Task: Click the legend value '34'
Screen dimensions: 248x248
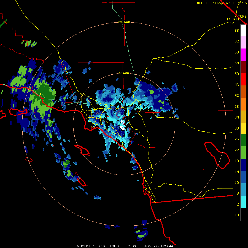Action: pos(237,117)
